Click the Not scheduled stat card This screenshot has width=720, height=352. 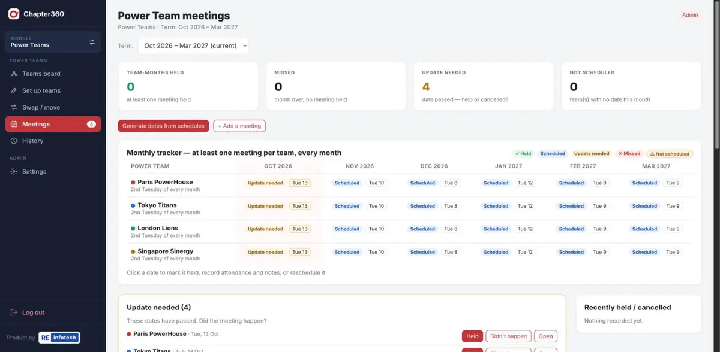(x=631, y=86)
